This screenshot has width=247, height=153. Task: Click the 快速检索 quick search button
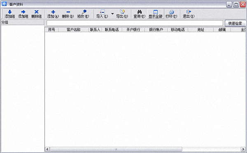point(235,23)
